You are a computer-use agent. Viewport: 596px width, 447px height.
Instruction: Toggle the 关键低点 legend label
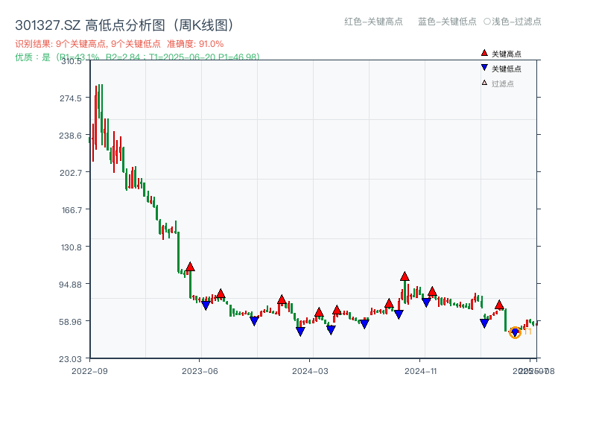pos(507,69)
